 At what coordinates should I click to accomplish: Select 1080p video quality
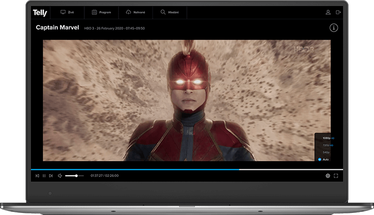click(x=326, y=138)
